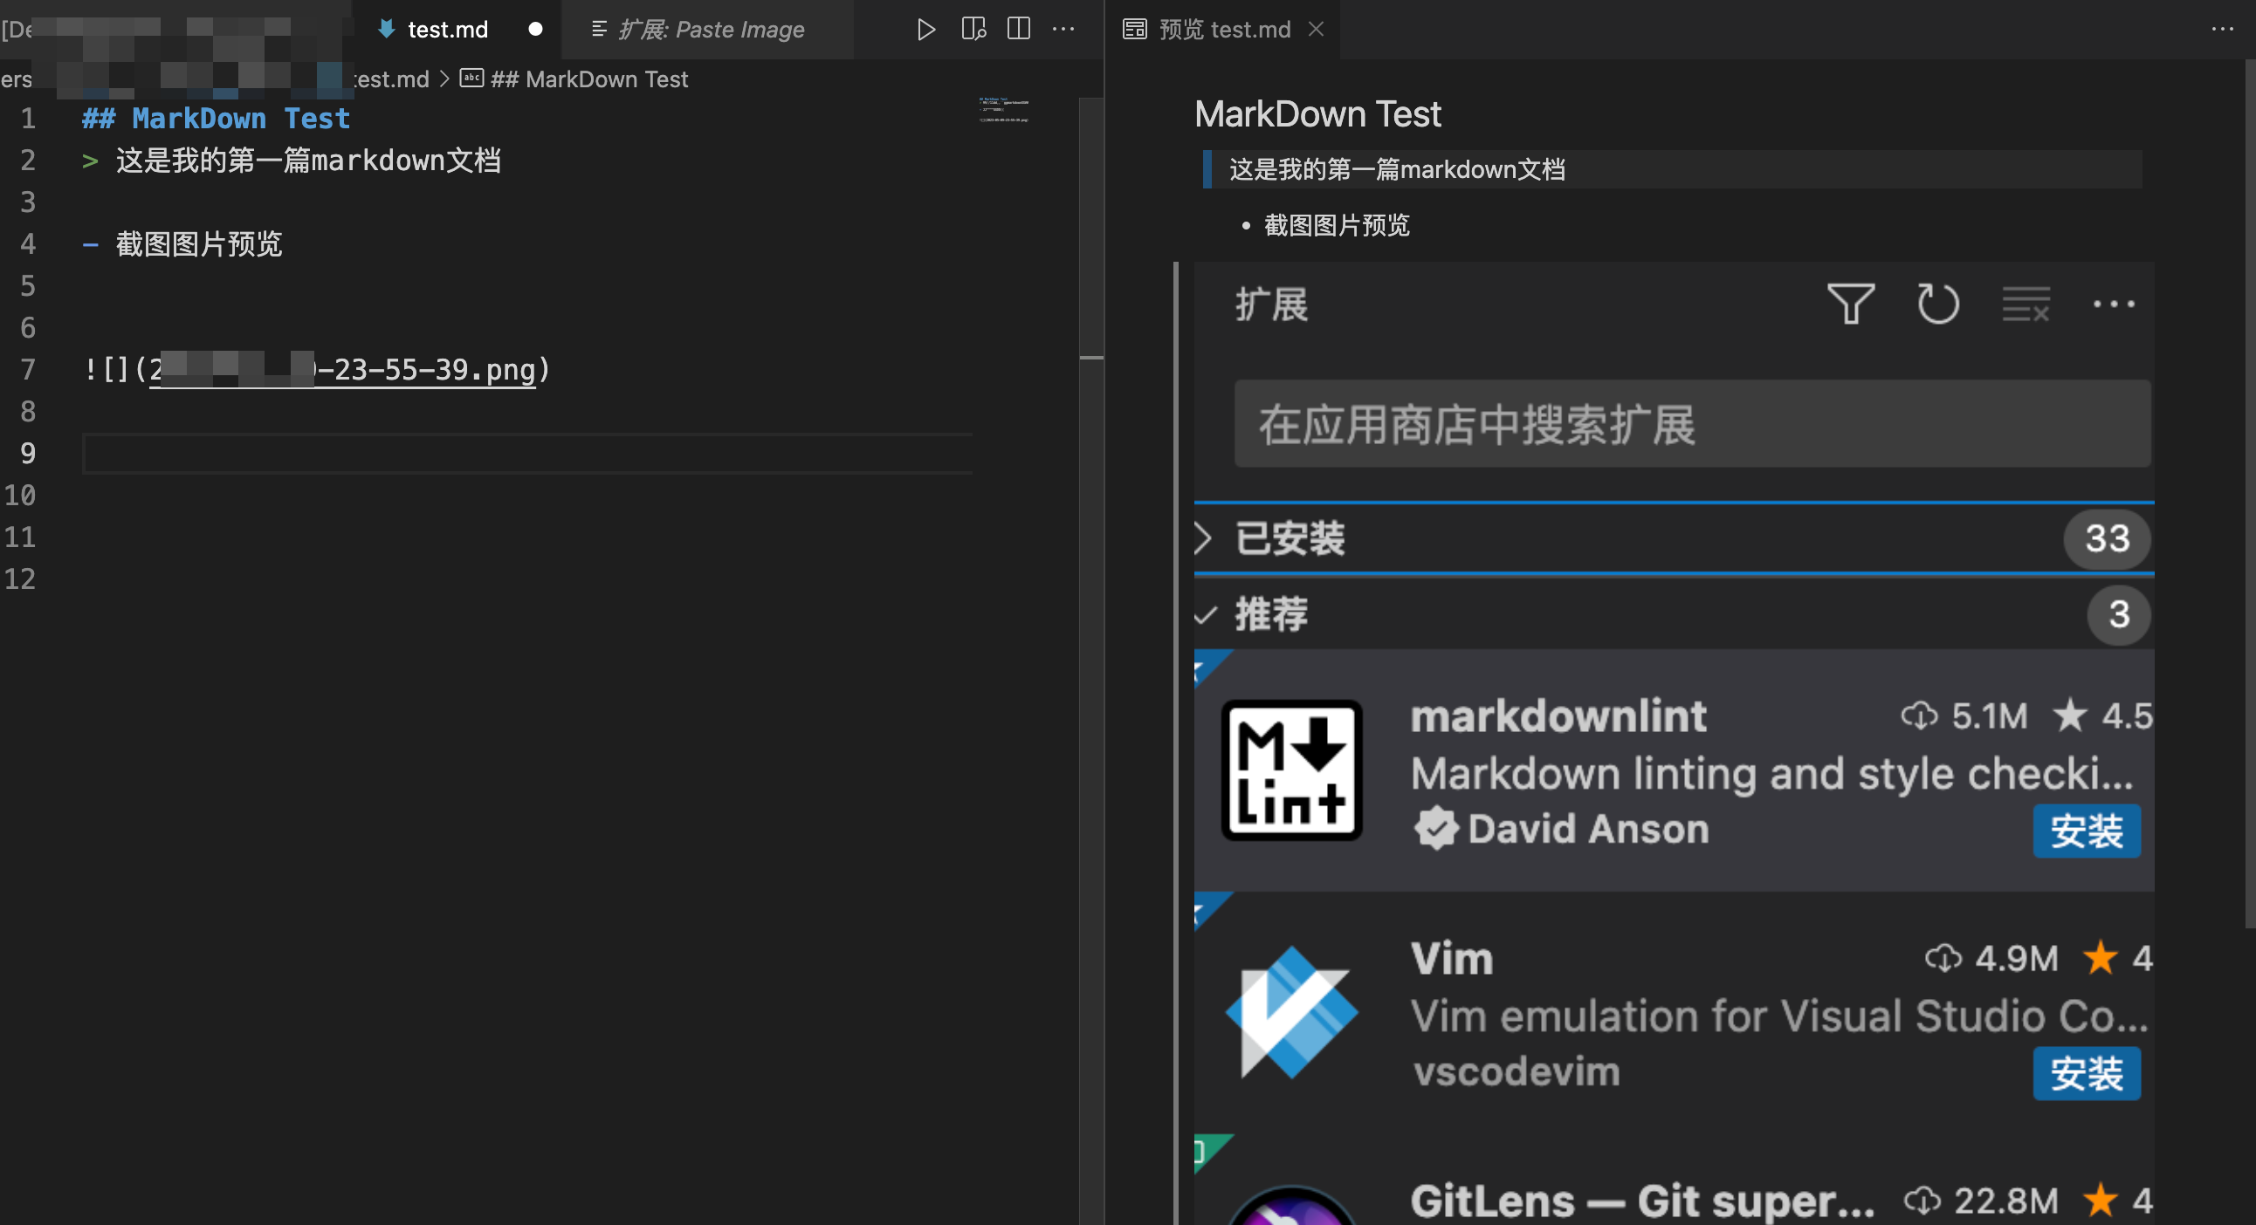Click the markdownlint extension icon

click(1292, 770)
